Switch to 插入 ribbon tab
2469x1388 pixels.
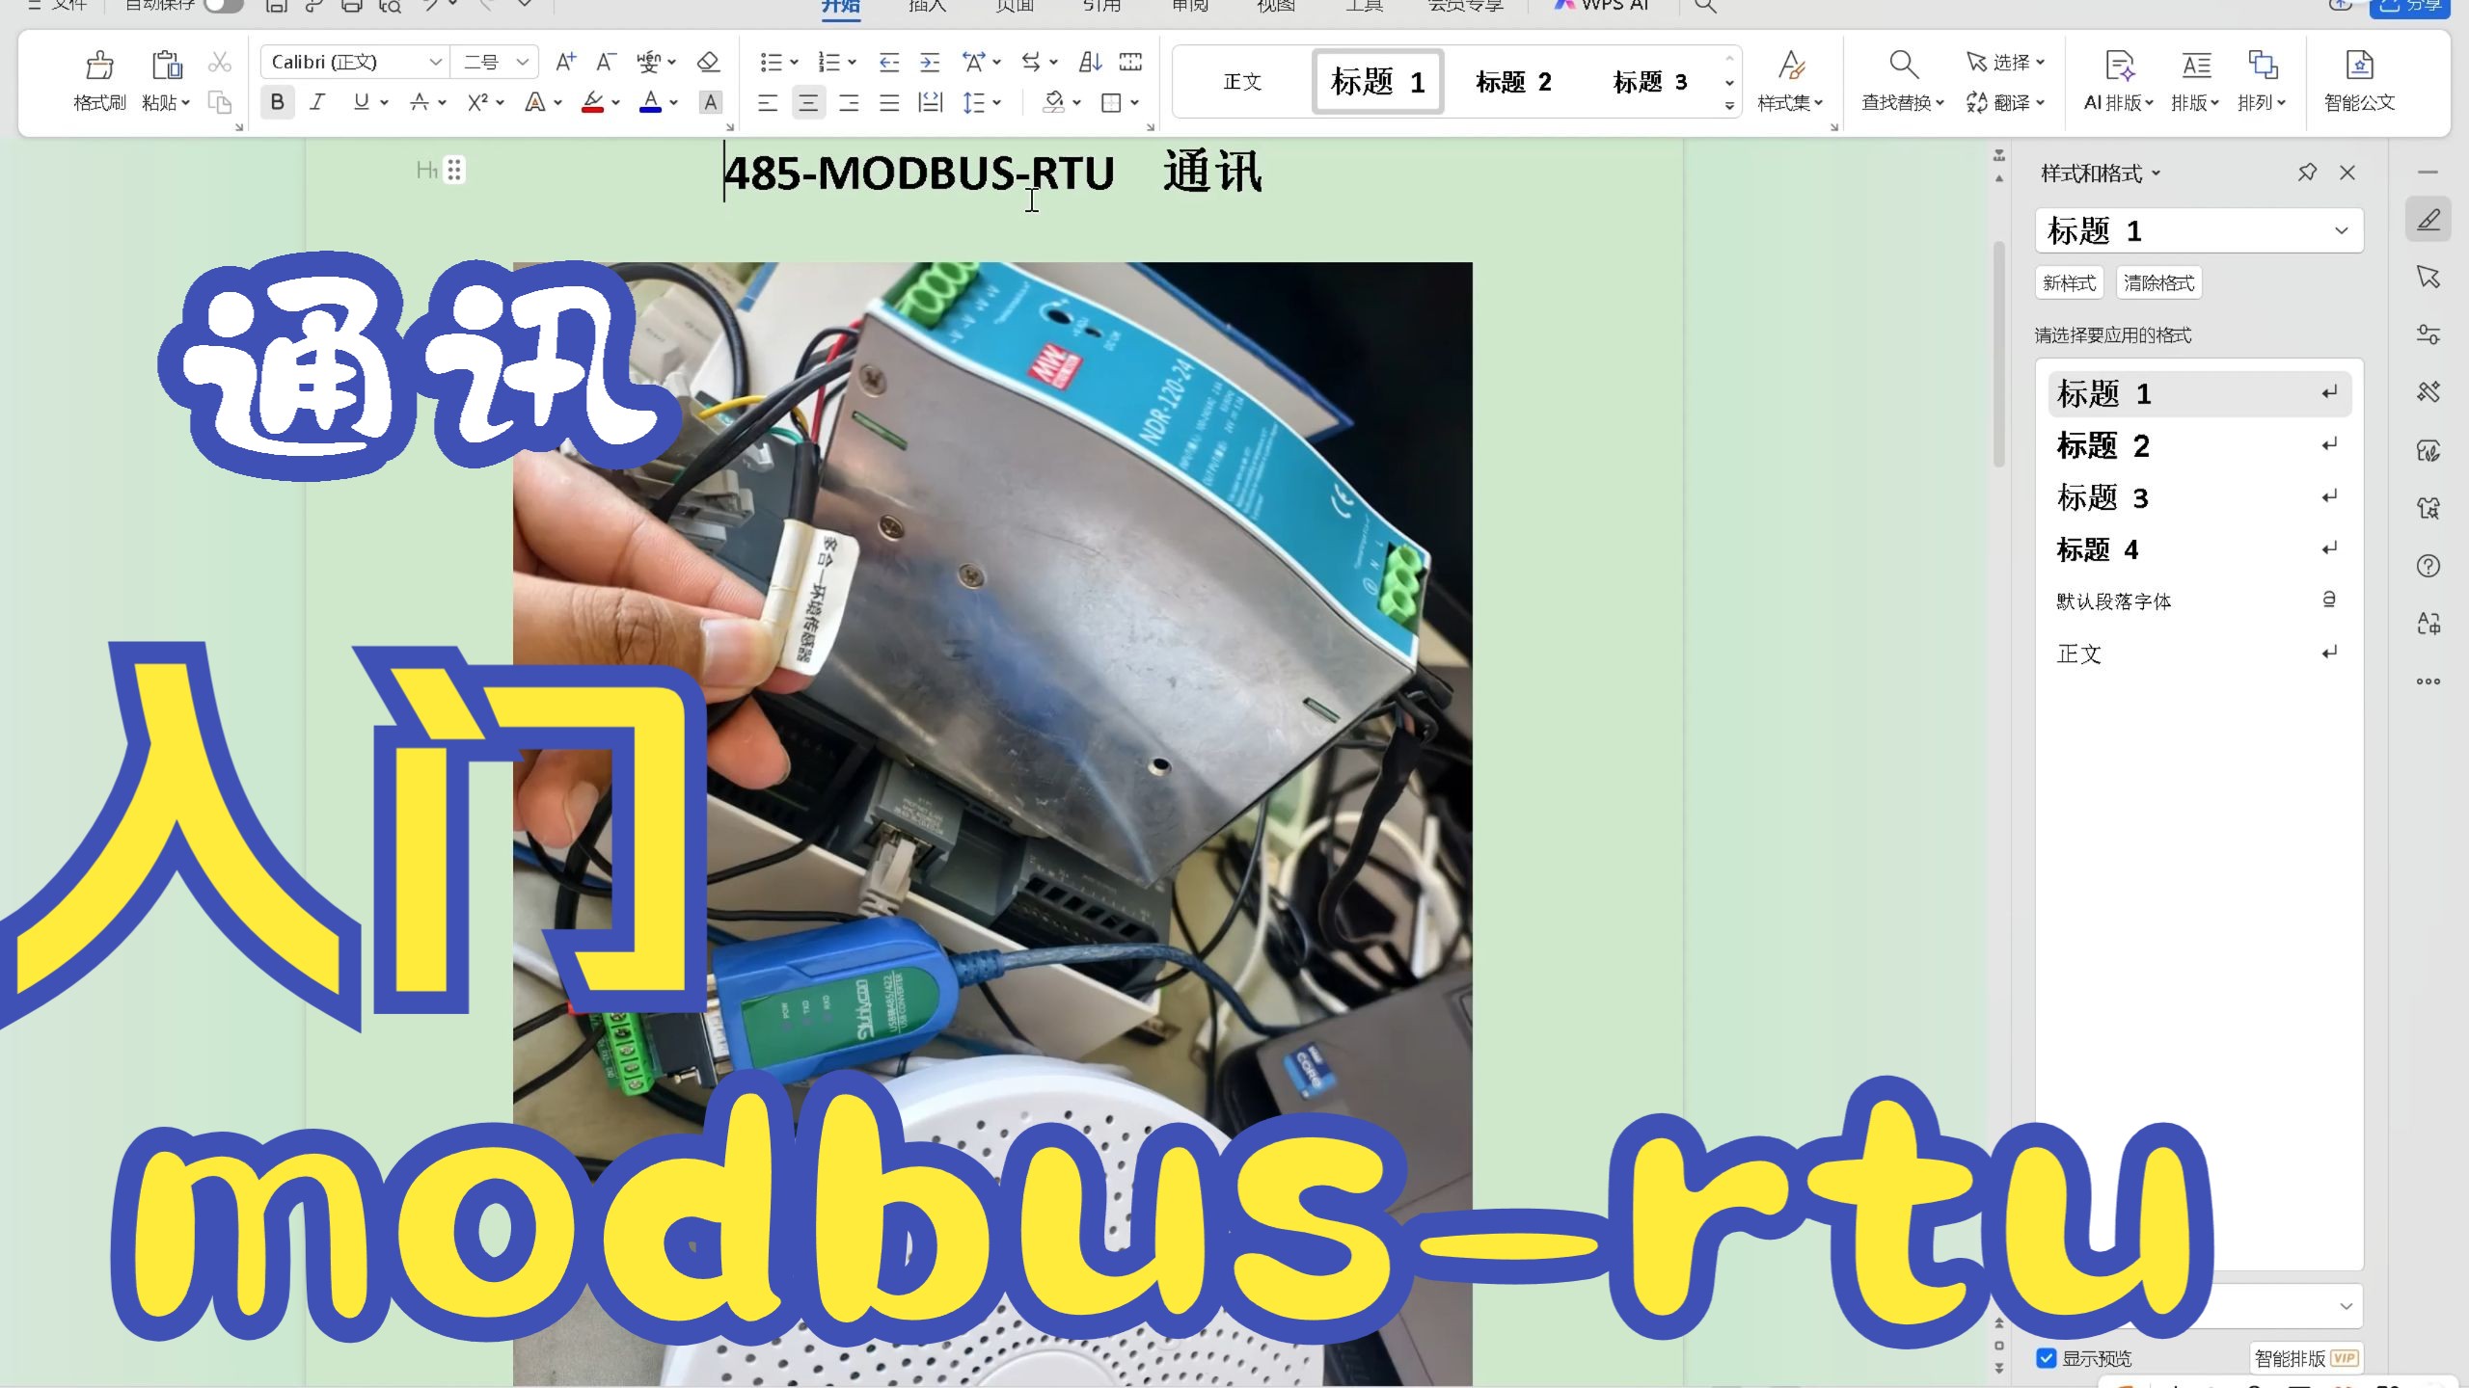click(927, 6)
